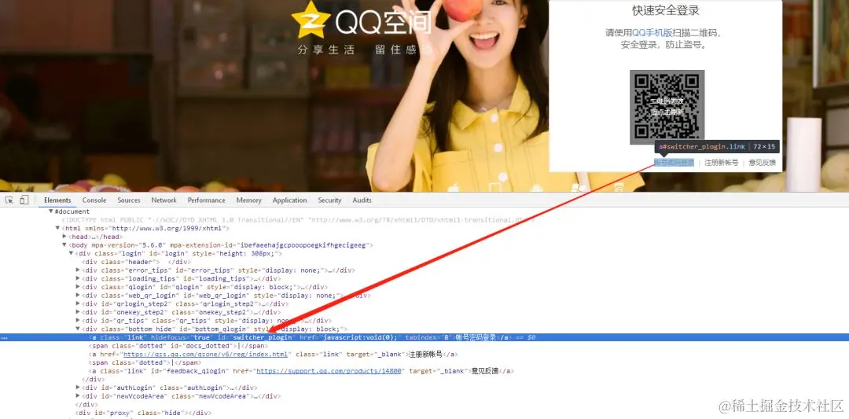Image resolution: width=849 pixels, height=419 pixels.
Task: Expand the div id="qlogin" node
Action: [x=78, y=287]
